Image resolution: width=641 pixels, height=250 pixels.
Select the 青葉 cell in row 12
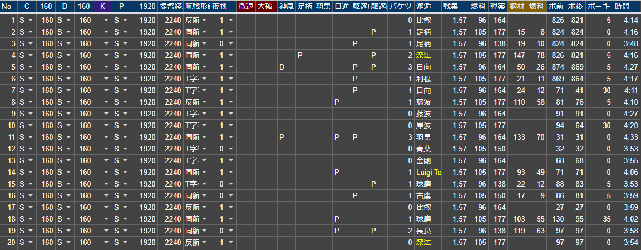coord(427,149)
